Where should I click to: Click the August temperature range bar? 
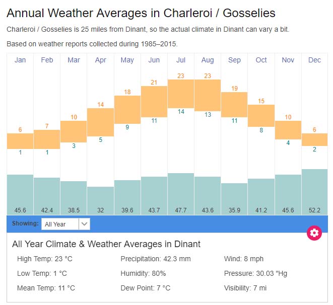208,95
